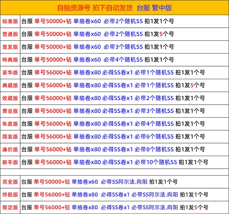Select the 简装版 row label

[x=10, y=137]
